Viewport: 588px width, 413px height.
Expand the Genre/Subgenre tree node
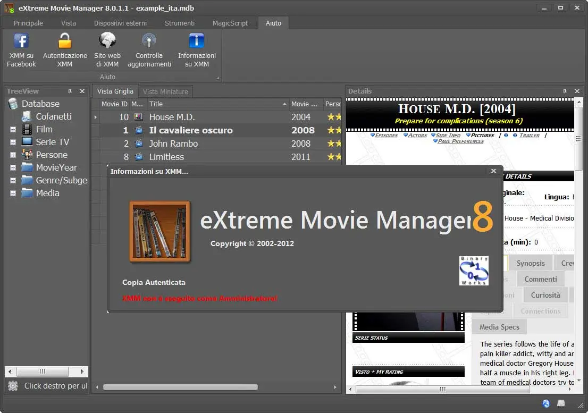click(x=13, y=180)
